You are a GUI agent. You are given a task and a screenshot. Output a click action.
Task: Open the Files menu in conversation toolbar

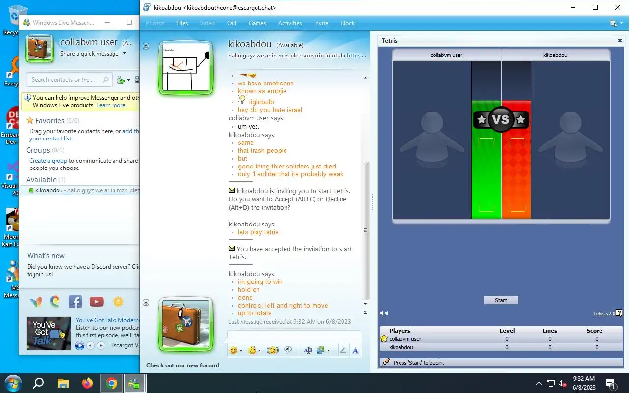coord(182,23)
